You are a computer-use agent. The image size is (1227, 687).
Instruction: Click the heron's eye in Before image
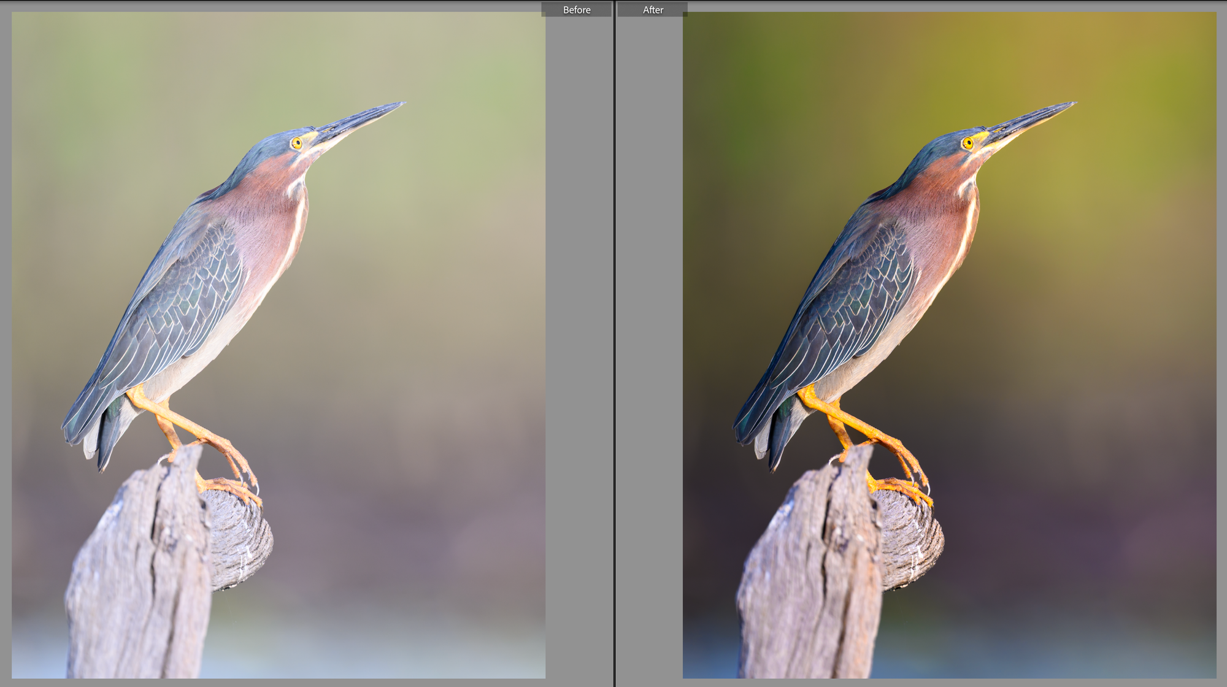[297, 143]
